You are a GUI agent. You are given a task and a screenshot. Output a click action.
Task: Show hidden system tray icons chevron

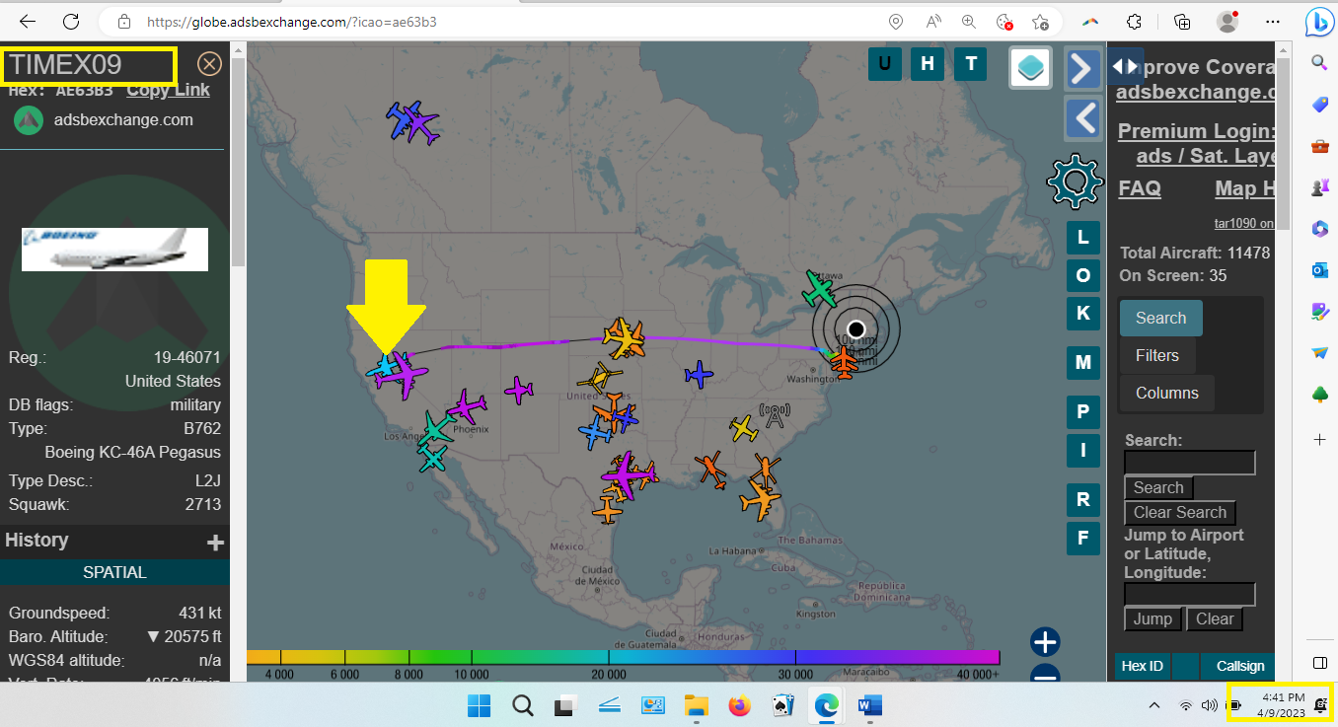(1154, 705)
